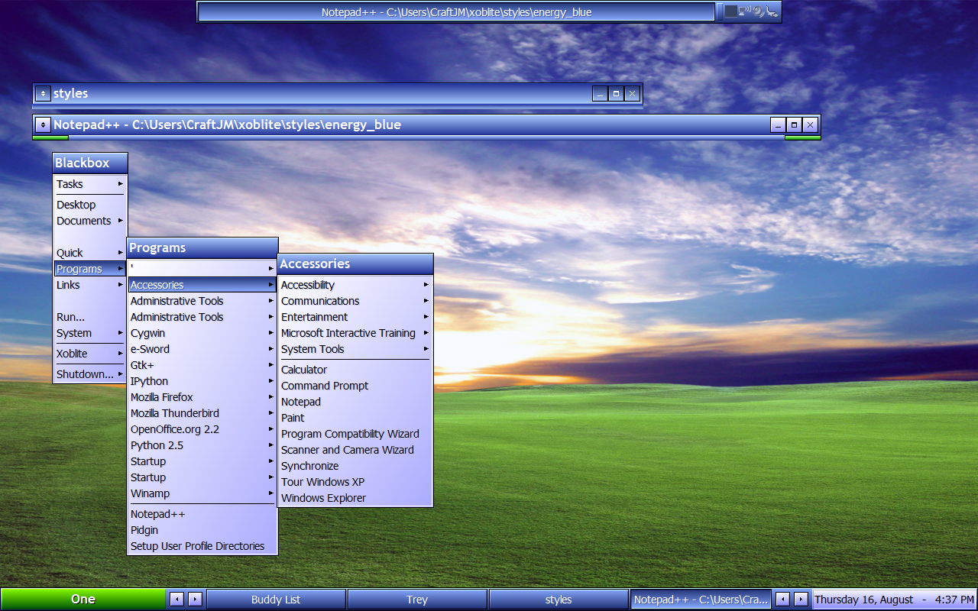This screenshot has height=611, width=978.
Task: Expand the Accessibility submenu
Action: [355, 285]
